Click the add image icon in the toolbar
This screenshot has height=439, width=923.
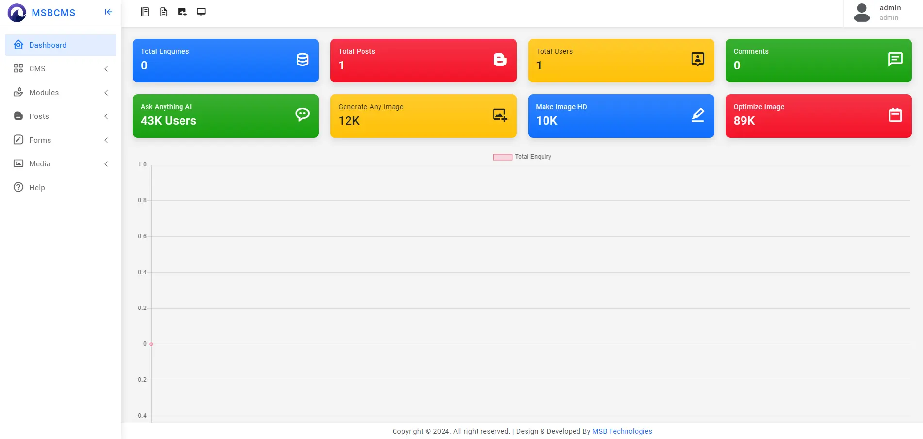click(182, 12)
